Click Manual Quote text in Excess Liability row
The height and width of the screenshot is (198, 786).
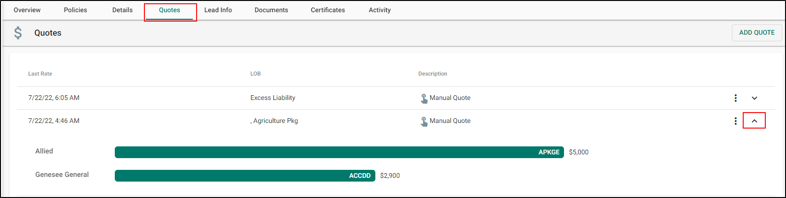[450, 98]
